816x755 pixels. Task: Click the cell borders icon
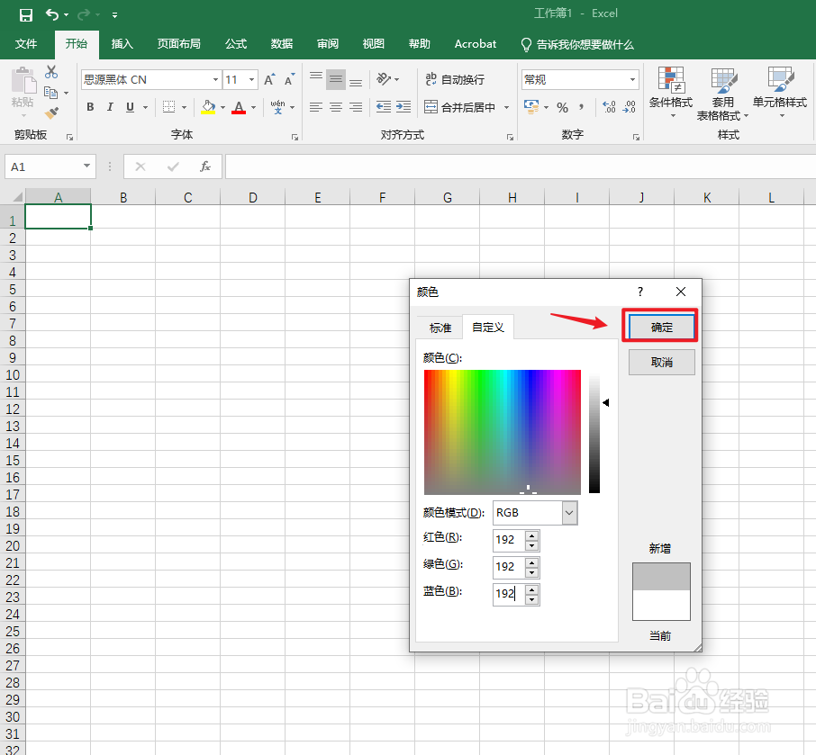168,107
